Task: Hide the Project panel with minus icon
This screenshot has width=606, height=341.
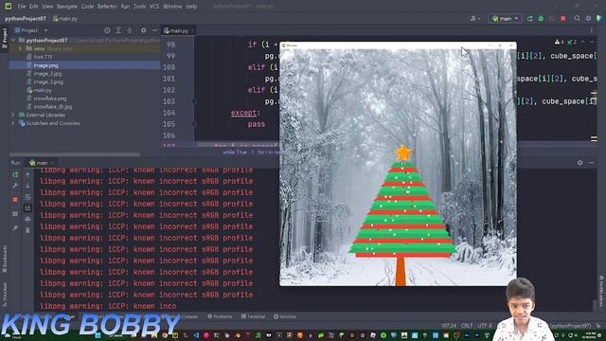Action: (x=154, y=30)
